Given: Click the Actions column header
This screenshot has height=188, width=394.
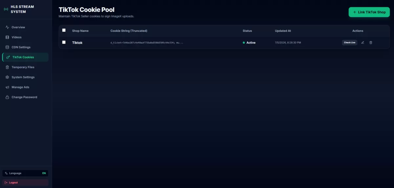Looking at the screenshot, I should 358,31.
